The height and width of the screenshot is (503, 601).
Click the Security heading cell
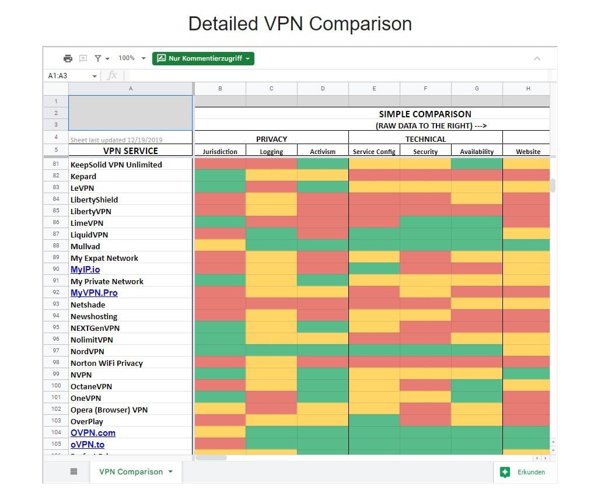[425, 152]
